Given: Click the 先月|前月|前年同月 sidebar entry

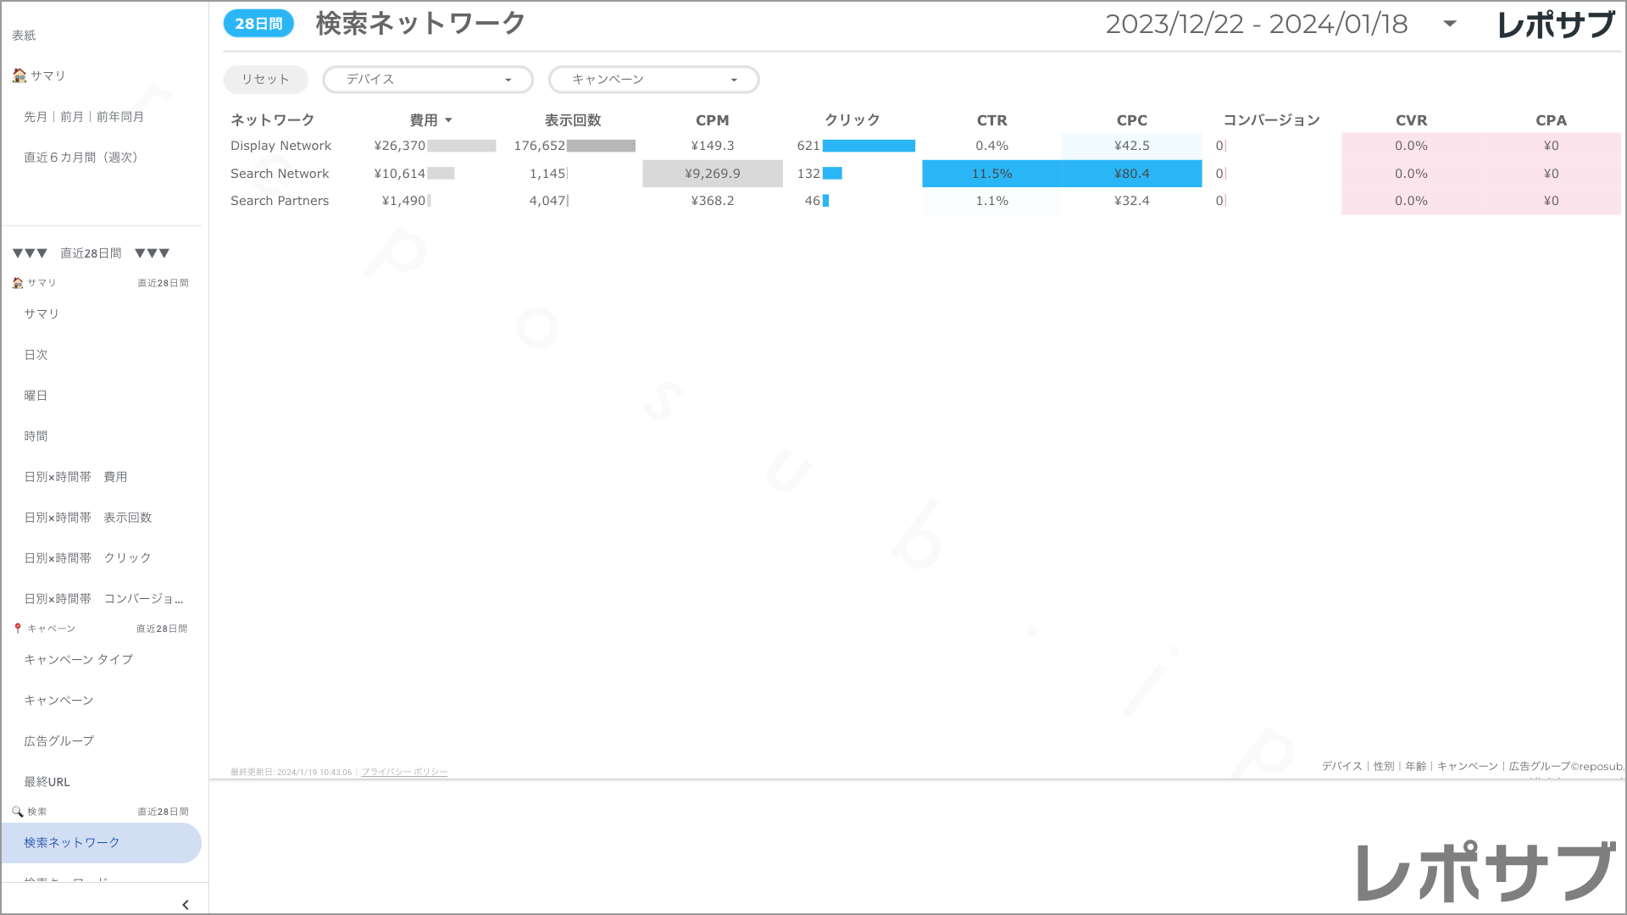Looking at the screenshot, I should pyautogui.click(x=81, y=116).
